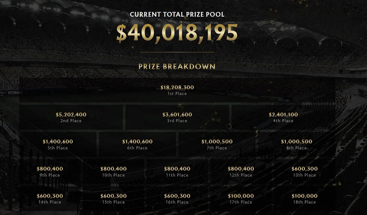Image resolution: width=367 pixels, height=215 pixels.
Task: Select the 9th Place $800,400 tile
Action: pyautogui.click(x=50, y=171)
